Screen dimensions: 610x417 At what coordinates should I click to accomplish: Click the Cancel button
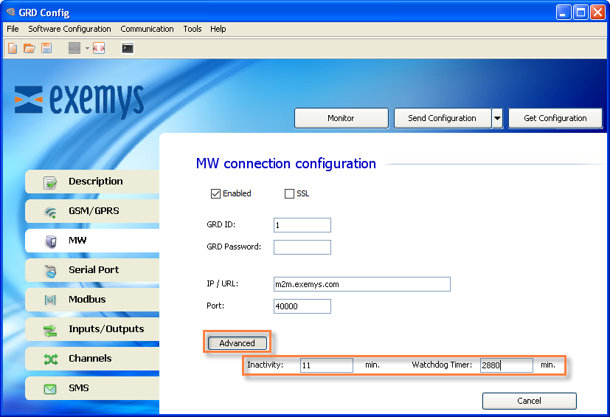(529, 401)
